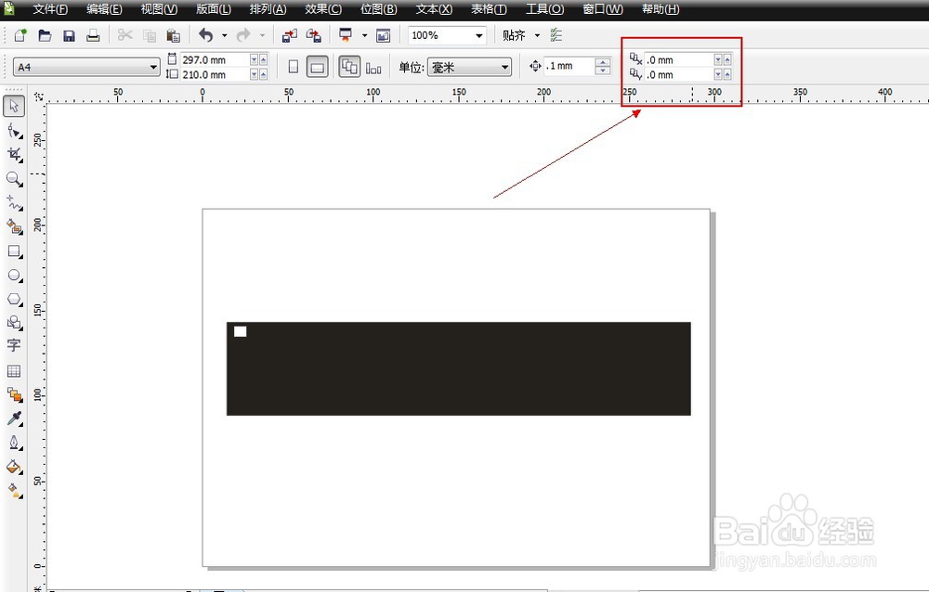Select the Pick tool
This screenshot has height=592, width=929.
[x=14, y=104]
